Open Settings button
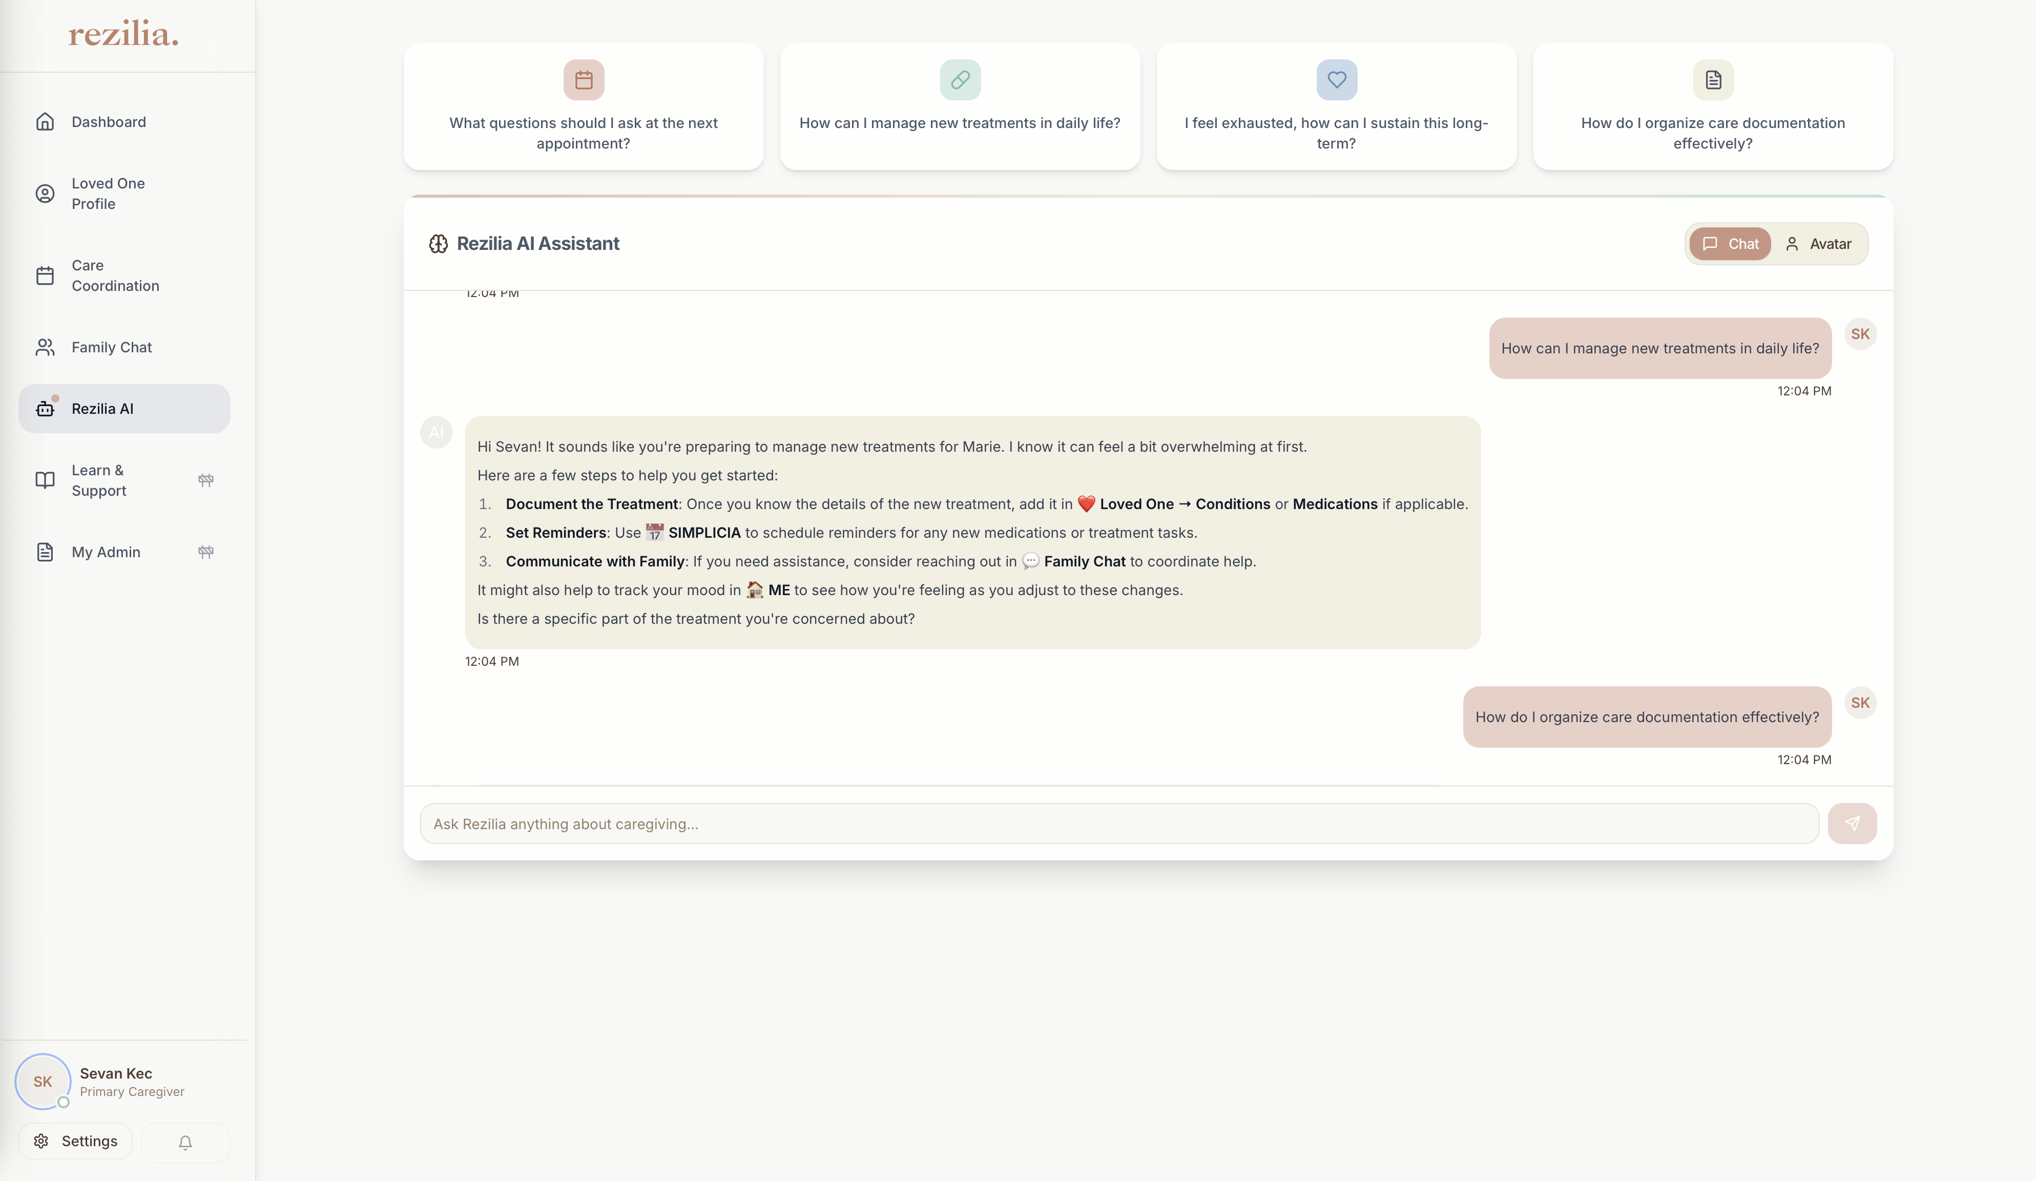This screenshot has height=1181, width=2036. [76, 1141]
